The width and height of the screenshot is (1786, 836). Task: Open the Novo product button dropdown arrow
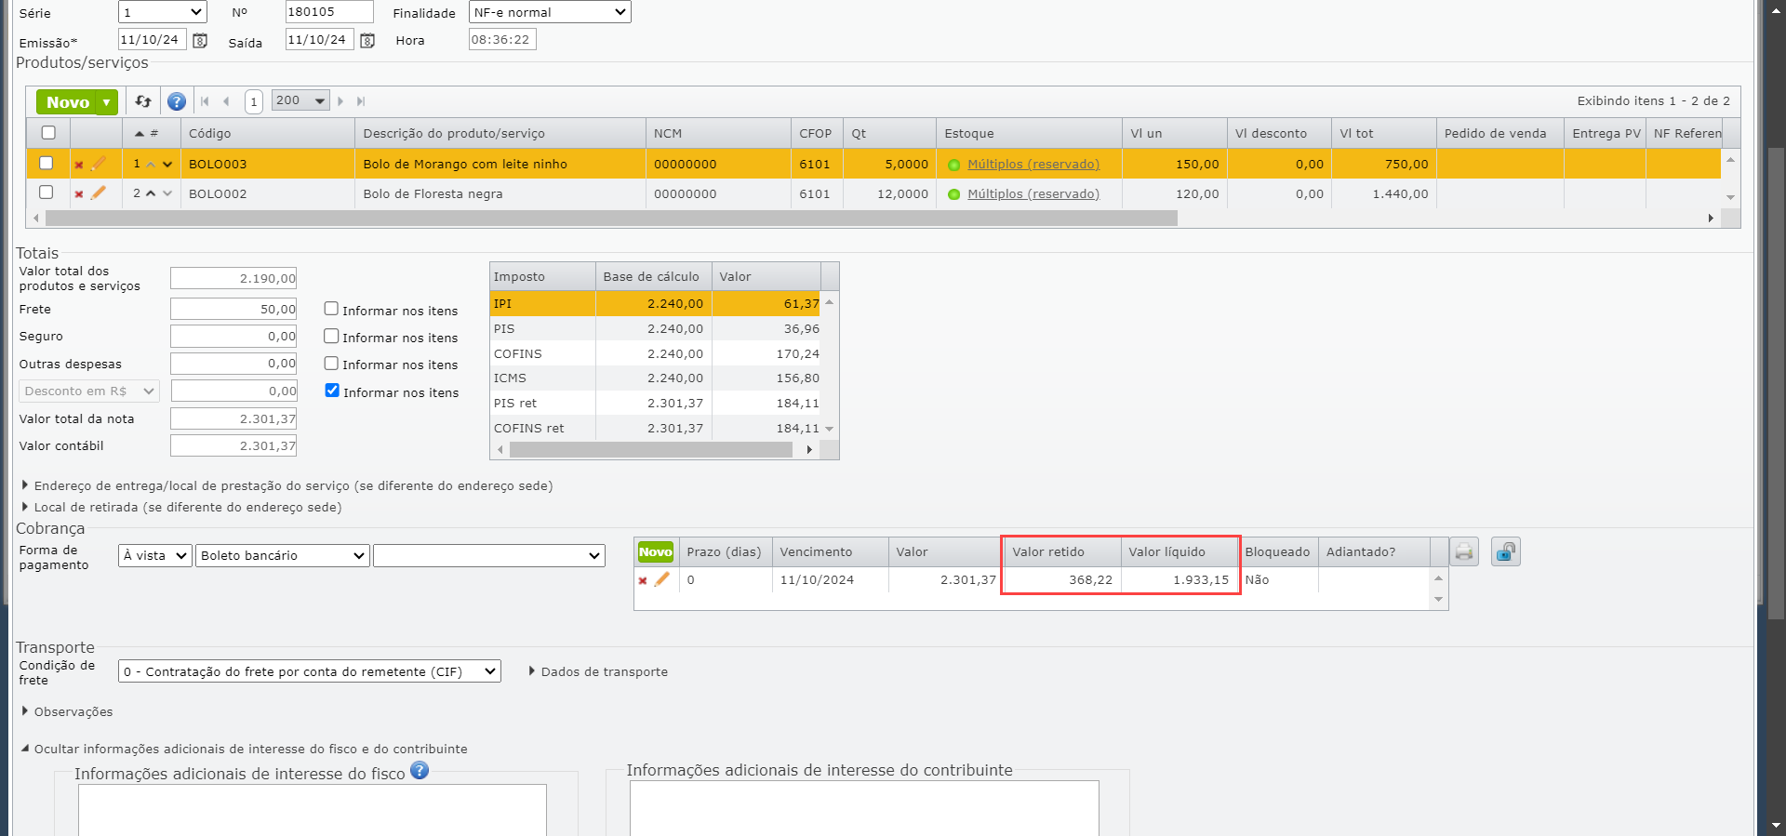point(108,102)
